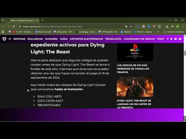Open the hamburger menu on the site
Image resolution: width=186 pixels, height=139 pixels.
[10, 39]
